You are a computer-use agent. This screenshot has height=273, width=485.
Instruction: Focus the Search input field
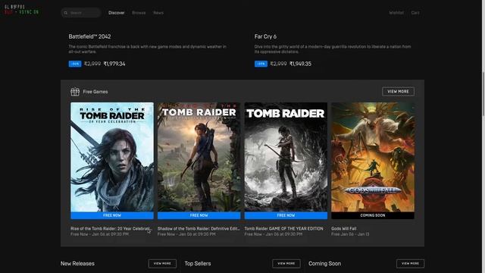(x=81, y=13)
